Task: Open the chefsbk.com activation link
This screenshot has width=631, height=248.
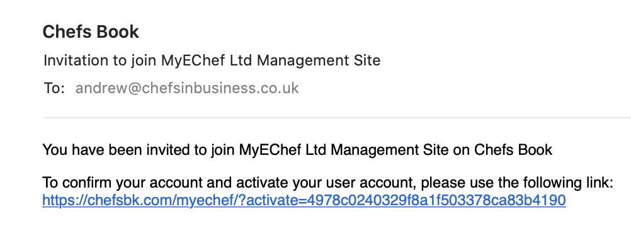Action: [304, 200]
